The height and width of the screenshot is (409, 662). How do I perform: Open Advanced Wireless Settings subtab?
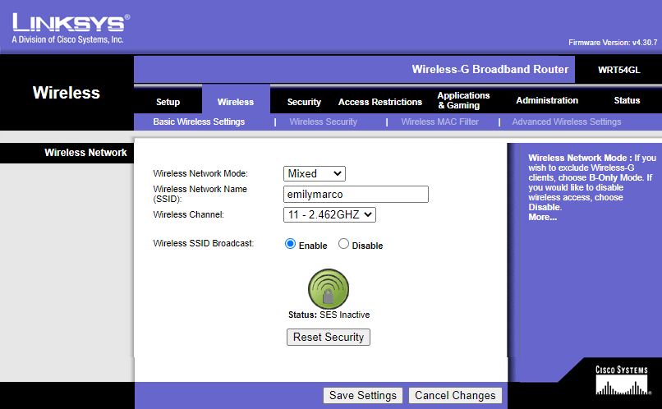pos(567,122)
